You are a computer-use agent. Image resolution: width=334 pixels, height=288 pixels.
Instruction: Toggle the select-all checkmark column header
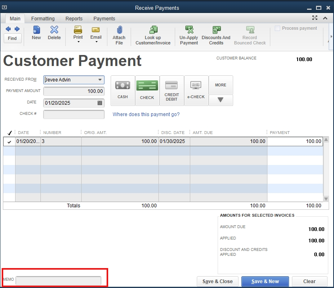pyautogui.click(x=9, y=133)
